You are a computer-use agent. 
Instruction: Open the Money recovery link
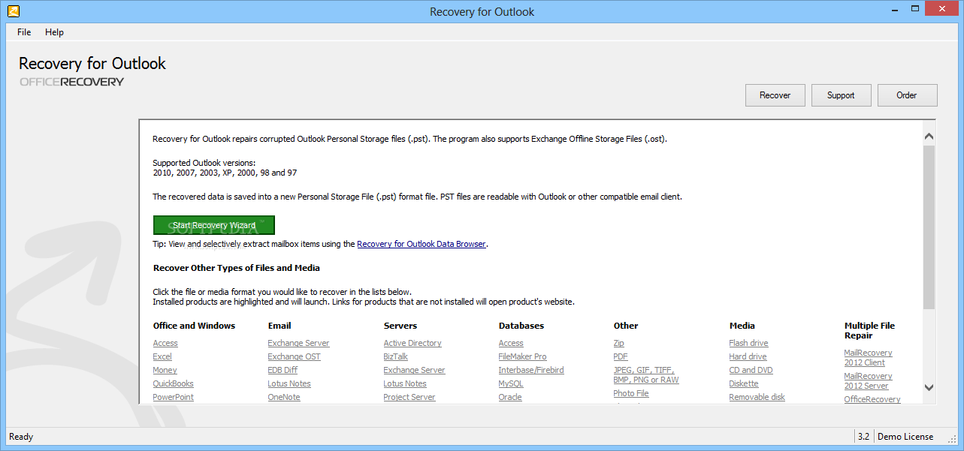[165, 370]
